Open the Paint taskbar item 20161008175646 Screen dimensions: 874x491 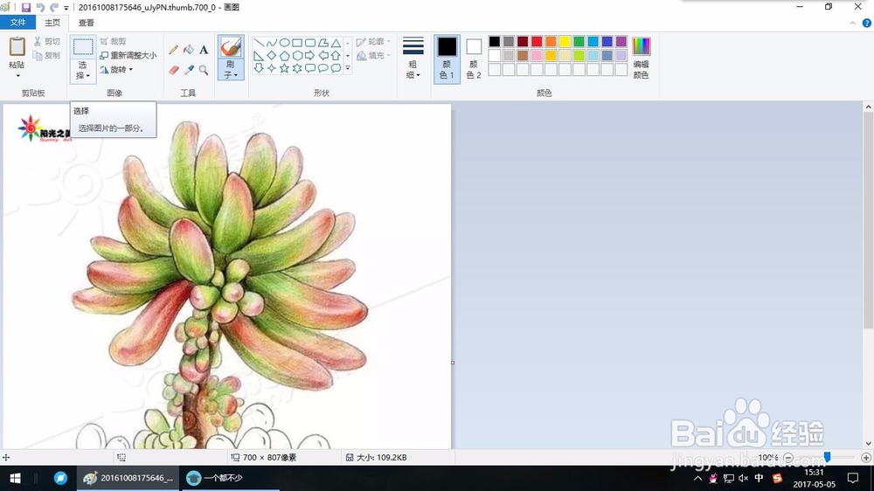[128, 478]
